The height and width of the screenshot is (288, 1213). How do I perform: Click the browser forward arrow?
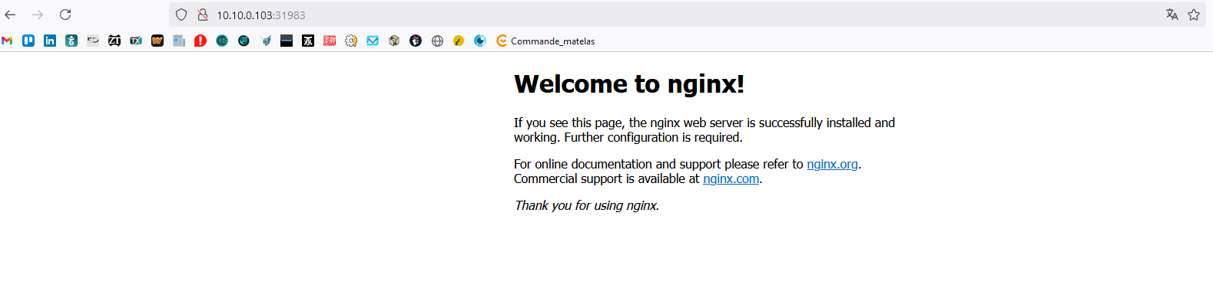click(x=38, y=15)
